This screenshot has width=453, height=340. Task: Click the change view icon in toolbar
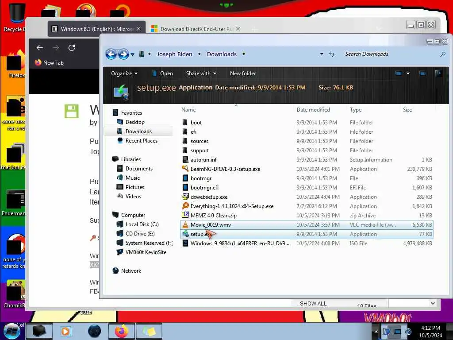pos(399,73)
